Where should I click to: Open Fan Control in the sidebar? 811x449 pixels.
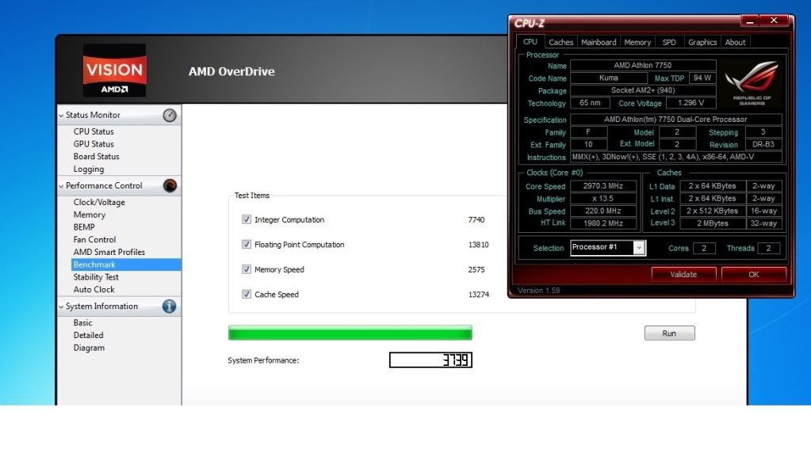(94, 240)
